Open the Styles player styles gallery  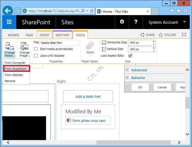click(x=90, y=49)
